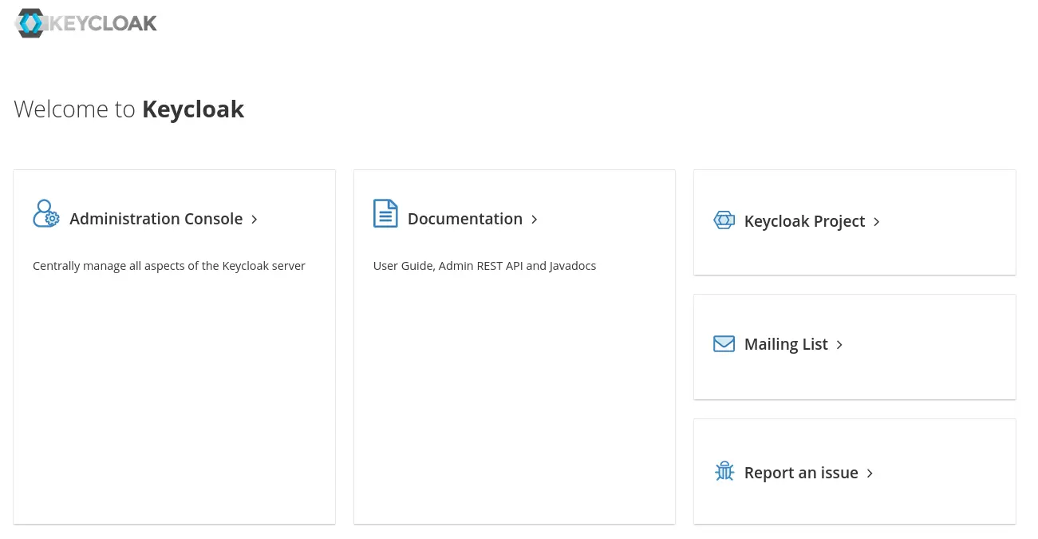The height and width of the screenshot is (539, 1038).
Task: Click the Keycloak logo hexagon emblem
Action: [30, 23]
